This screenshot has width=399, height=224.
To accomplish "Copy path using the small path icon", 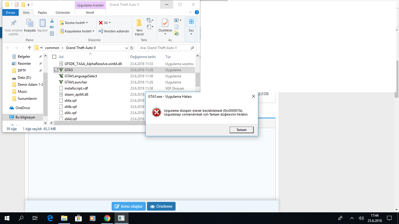I will click(52, 27).
